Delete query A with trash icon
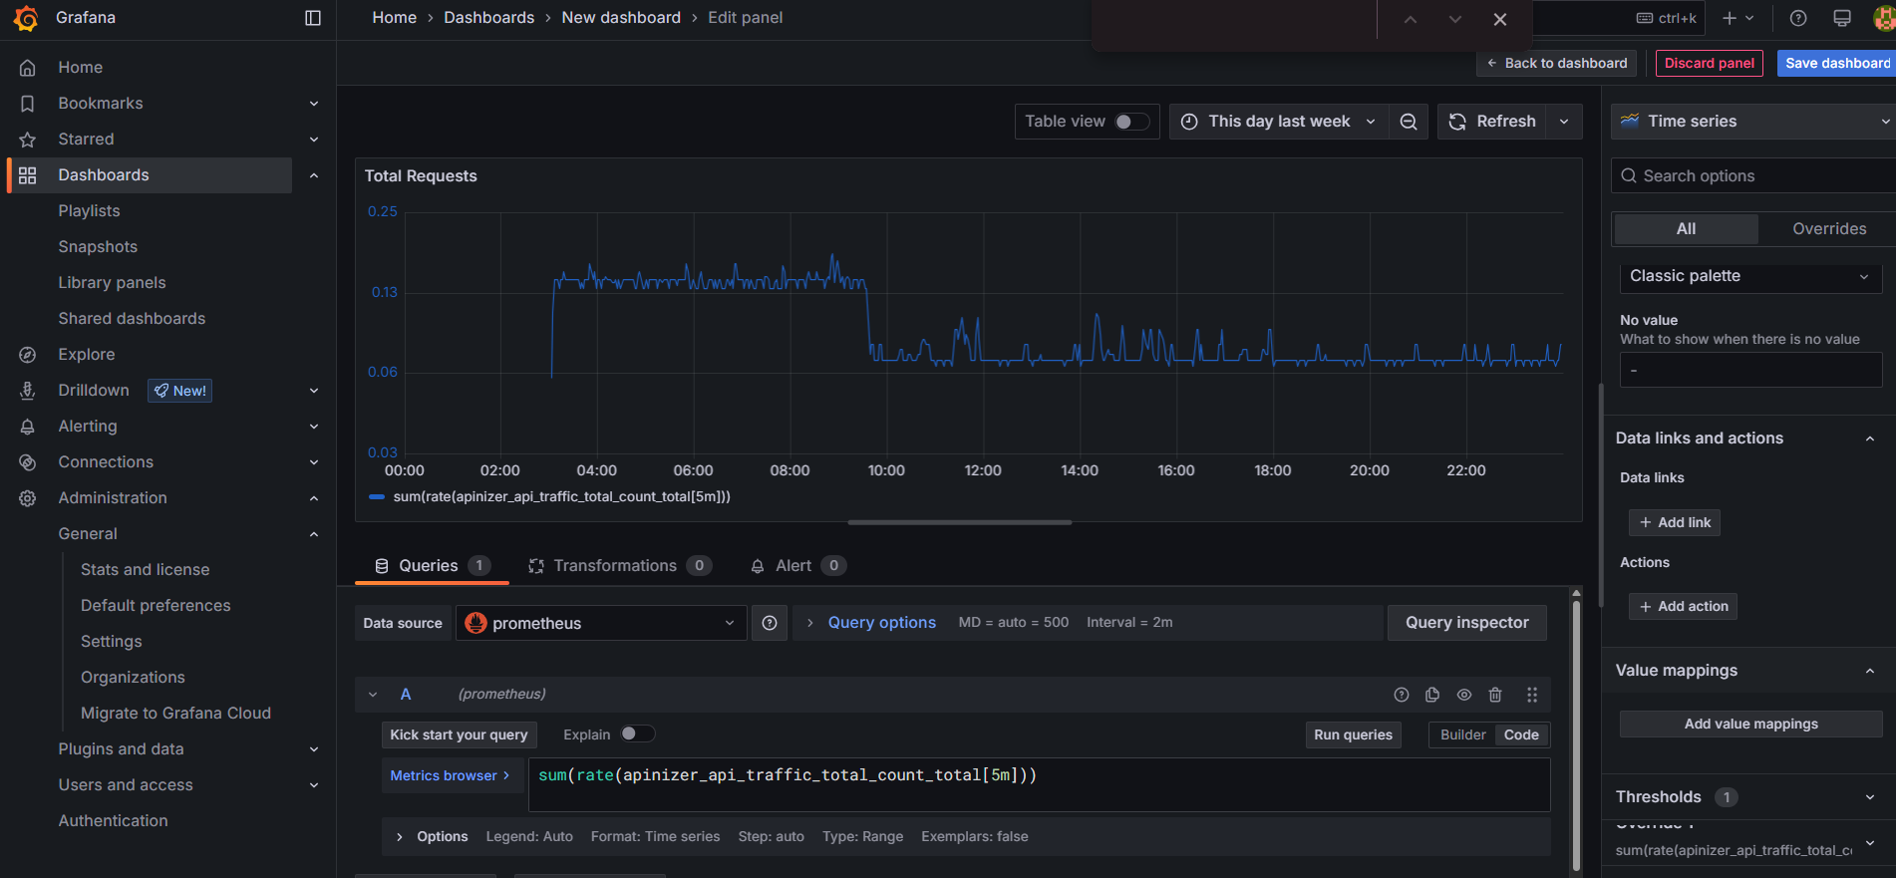 tap(1495, 695)
